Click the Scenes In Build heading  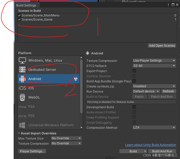click(x=30, y=11)
